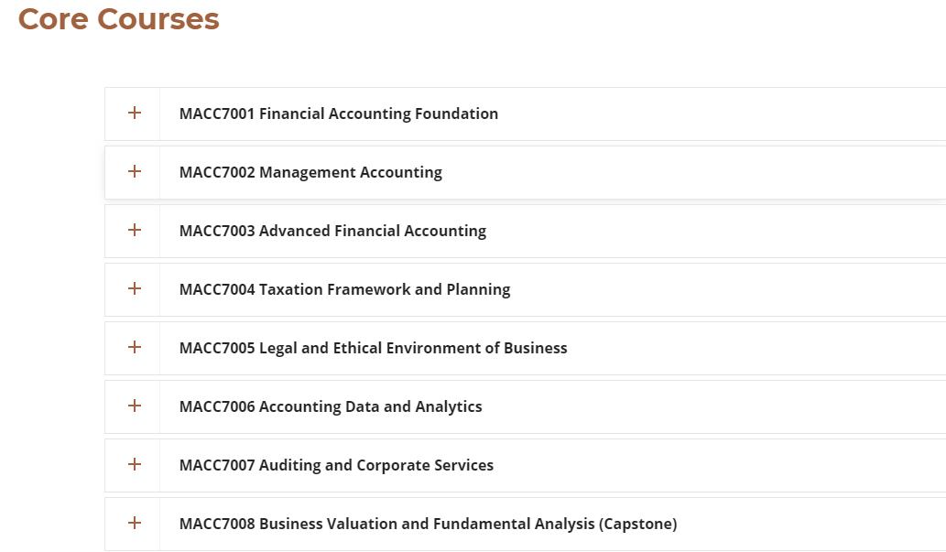Click plus icon beside MACC7008 Capstone course
The image size is (946, 552).
coord(135,524)
